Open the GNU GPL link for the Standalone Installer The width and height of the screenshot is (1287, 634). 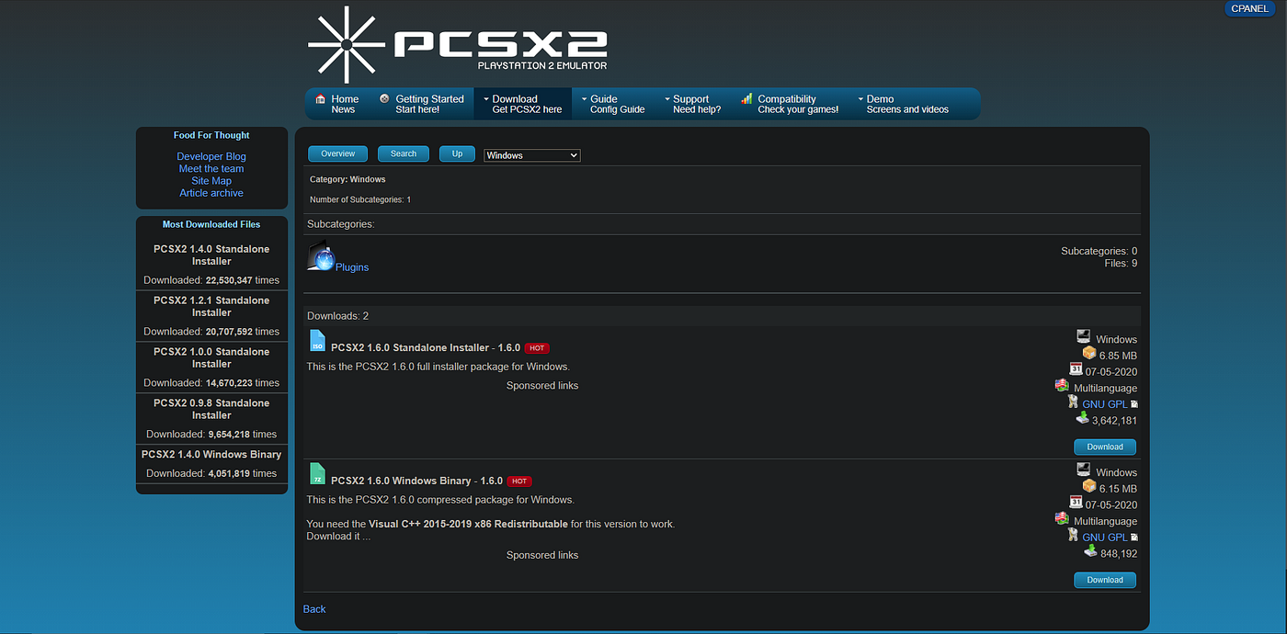(1105, 404)
